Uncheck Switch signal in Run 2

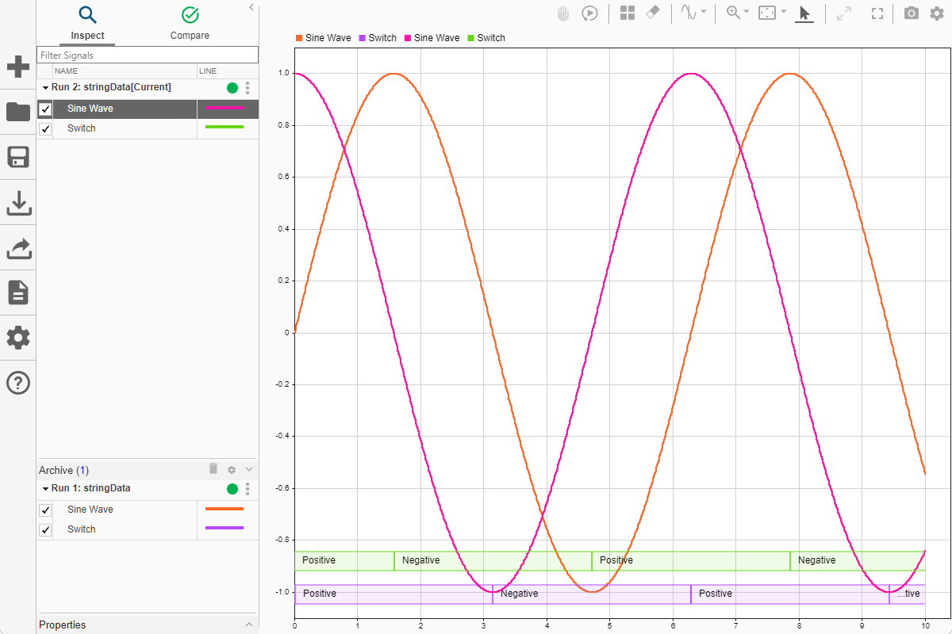point(45,129)
